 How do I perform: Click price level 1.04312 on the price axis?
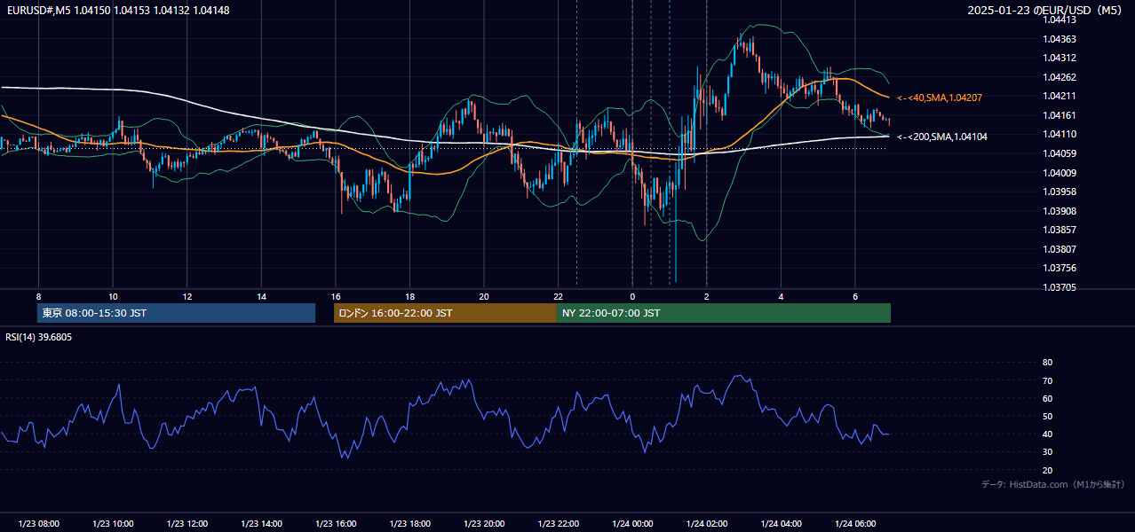pos(1059,58)
